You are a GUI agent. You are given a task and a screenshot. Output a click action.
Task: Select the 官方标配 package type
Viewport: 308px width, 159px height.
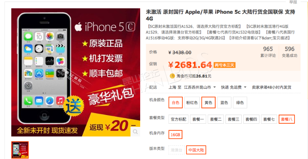(178, 119)
